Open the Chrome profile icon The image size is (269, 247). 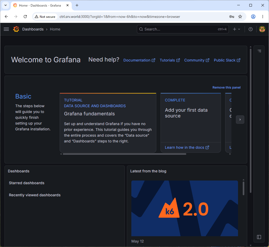(x=253, y=17)
